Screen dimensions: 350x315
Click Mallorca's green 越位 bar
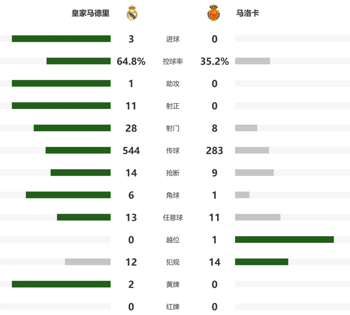click(x=284, y=240)
